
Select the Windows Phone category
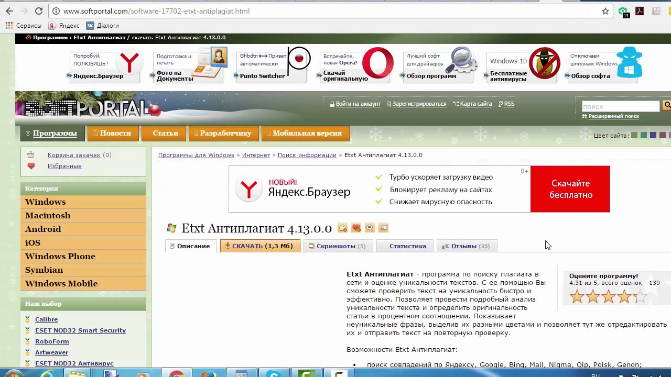(x=83, y=256)
